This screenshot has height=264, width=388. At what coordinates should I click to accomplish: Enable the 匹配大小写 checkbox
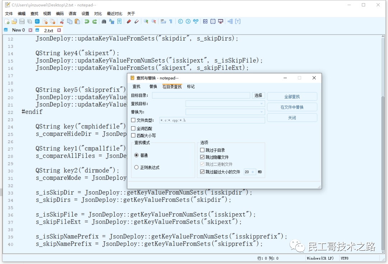[133, 135]
